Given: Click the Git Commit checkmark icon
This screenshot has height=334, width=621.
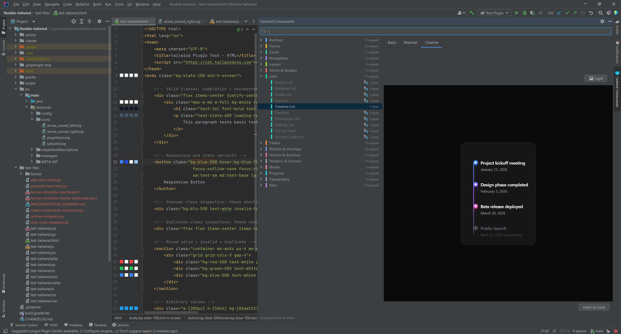Looking at the screenshot, I should pyautogui.click(x=567, y=13).
